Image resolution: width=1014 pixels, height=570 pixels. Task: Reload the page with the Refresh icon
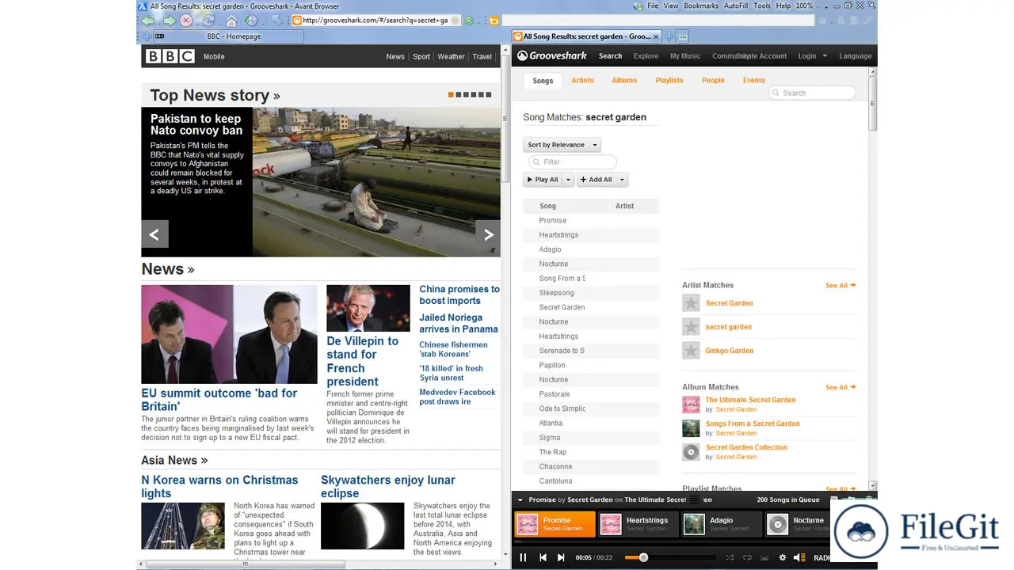(208, 21)
